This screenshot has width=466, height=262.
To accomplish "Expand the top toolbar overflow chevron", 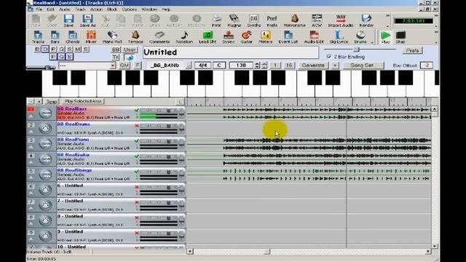I will pyautogui.click(x=388, y=15).
